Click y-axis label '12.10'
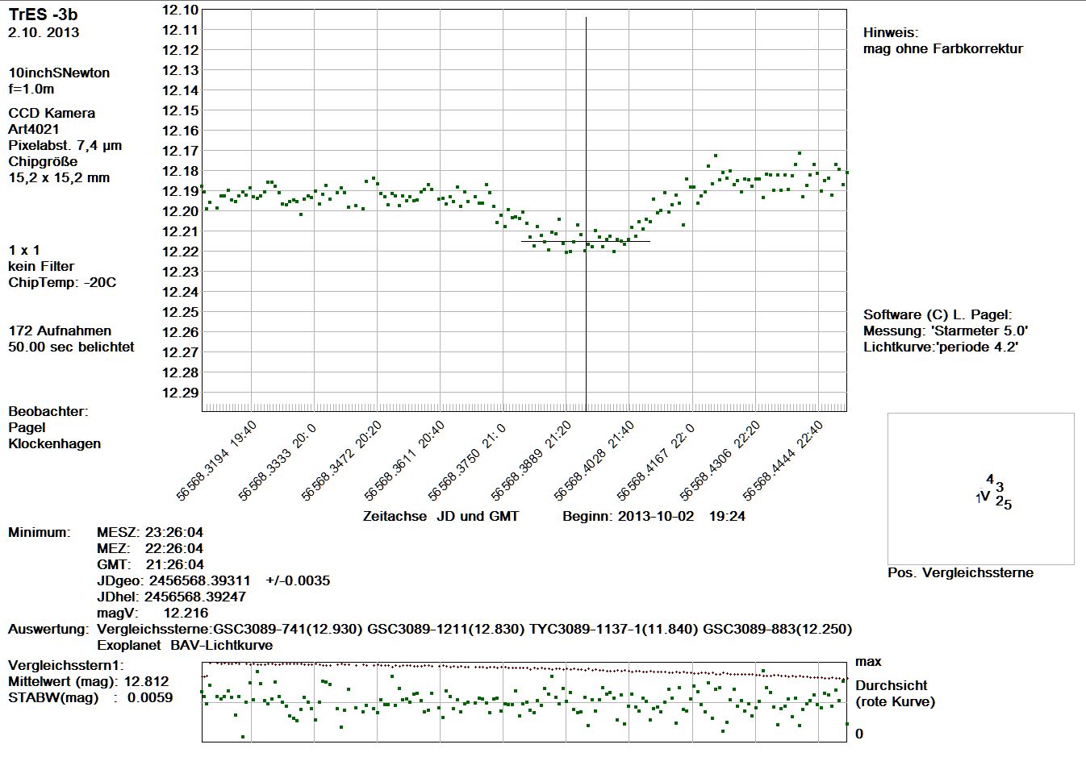Image resolution: width=1086 pixels, height=757 pixels. pos(180,10)
